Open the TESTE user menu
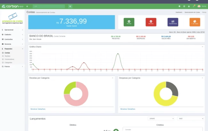Image resolution: width=208 pixels, height=131 pixels. (x=204, y=6)
